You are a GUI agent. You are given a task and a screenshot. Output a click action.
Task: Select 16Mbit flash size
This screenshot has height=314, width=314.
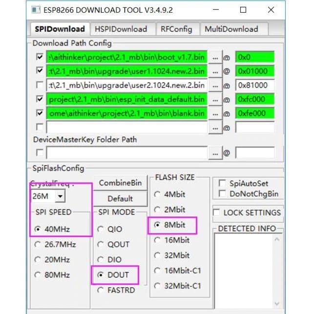(171, 240)
